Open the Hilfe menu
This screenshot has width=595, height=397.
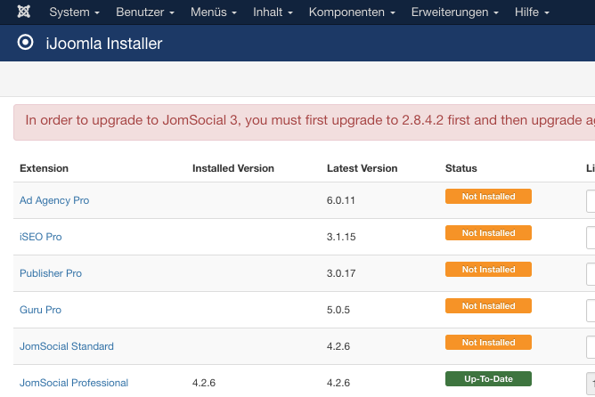[532, 12]
